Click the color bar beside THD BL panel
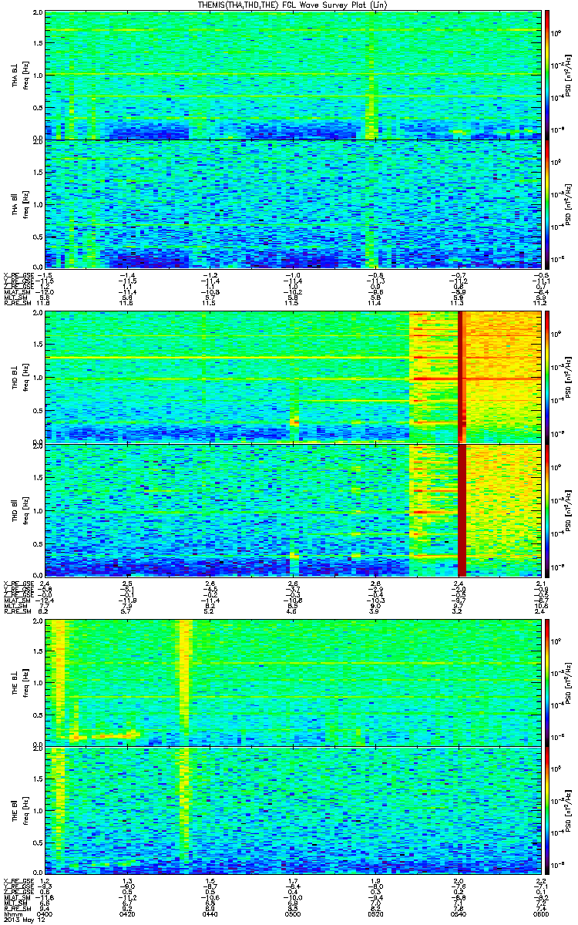Image resolution: width=578 pixels, height=925 pixels. pos(548,377)
